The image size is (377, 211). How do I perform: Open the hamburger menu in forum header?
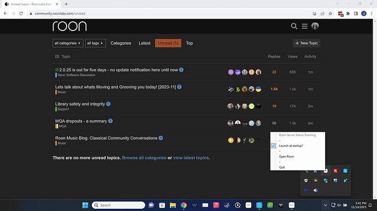(x=304, y=26)
